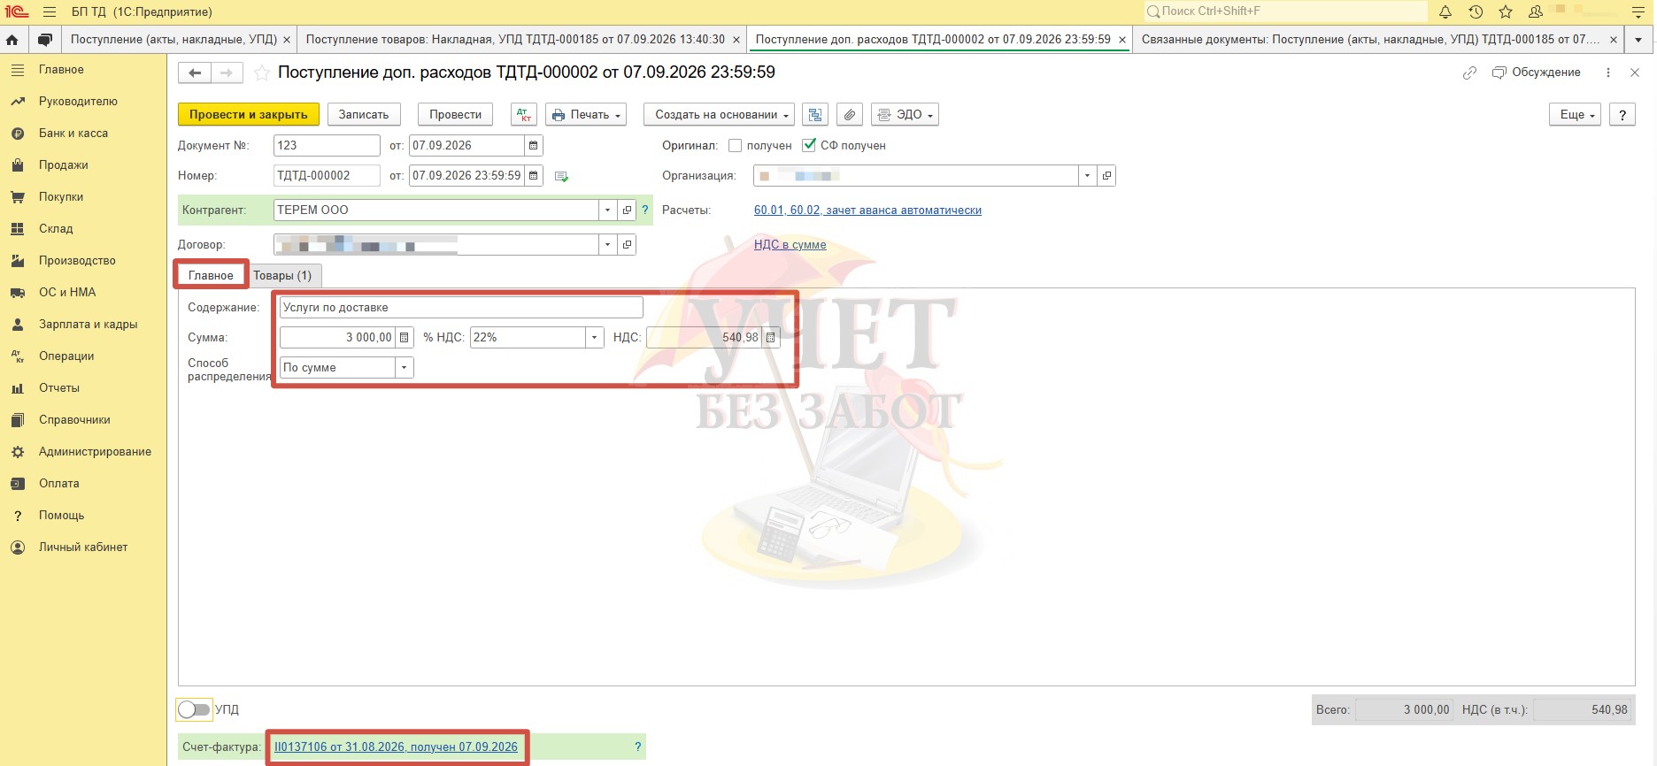
Task: Open the document structure icon near ЭДО
Action: click(x=815, y=114)
